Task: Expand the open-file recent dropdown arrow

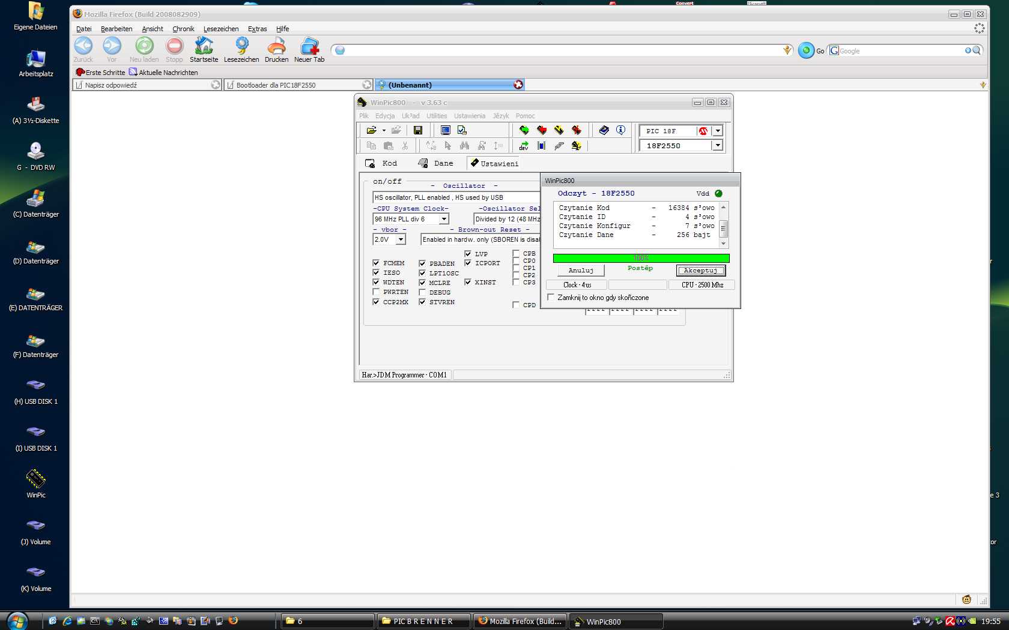Action: (384, 130)
